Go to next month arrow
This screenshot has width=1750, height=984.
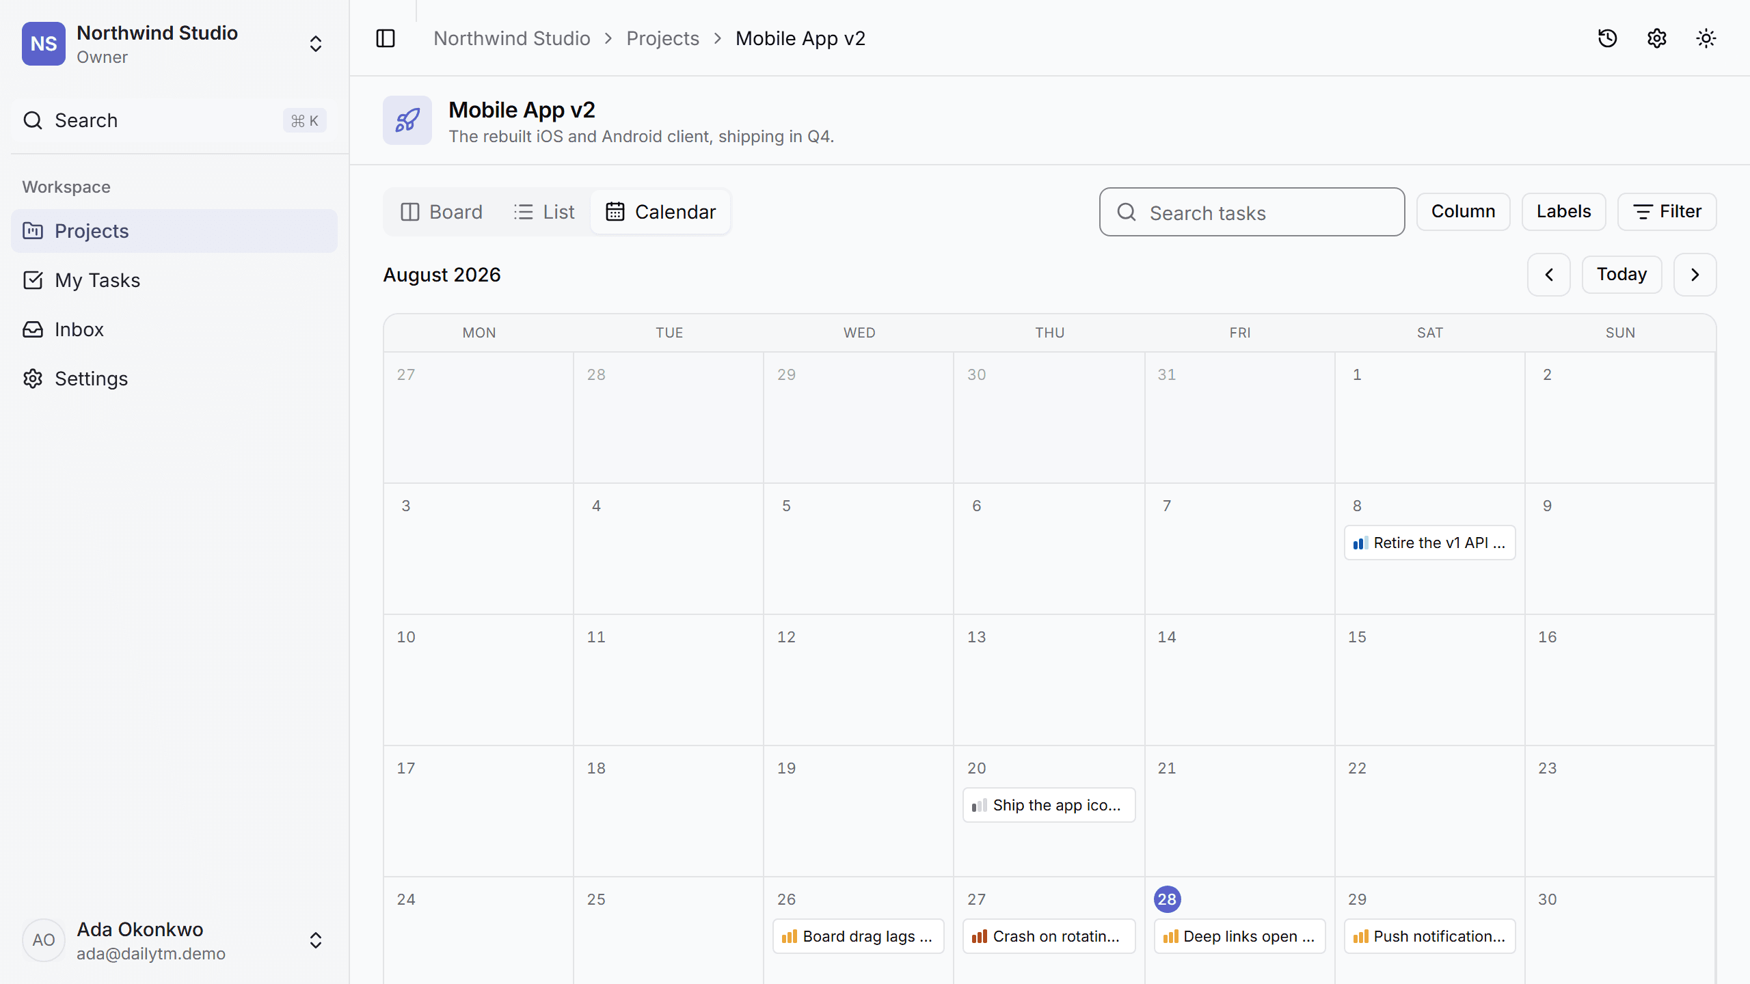click(1695, 275)
